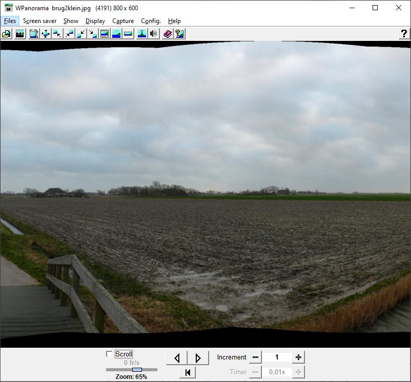Click the forward scroll arrow button
Screen dimensions: 411x382
(x=198, y=357)
